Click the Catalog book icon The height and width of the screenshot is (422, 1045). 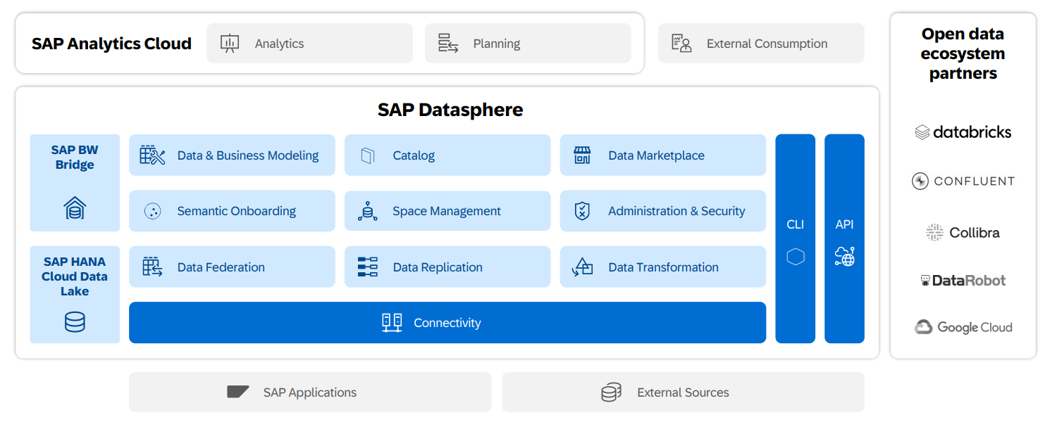pos(367,155)
